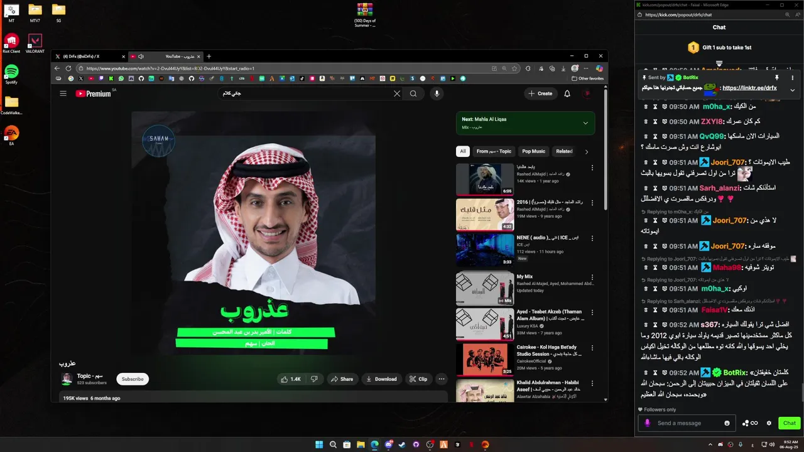Expand the Next: Mahla Al Liqaa queue panel
This screenshot has height=452, width=804.
tap(585, 123)
